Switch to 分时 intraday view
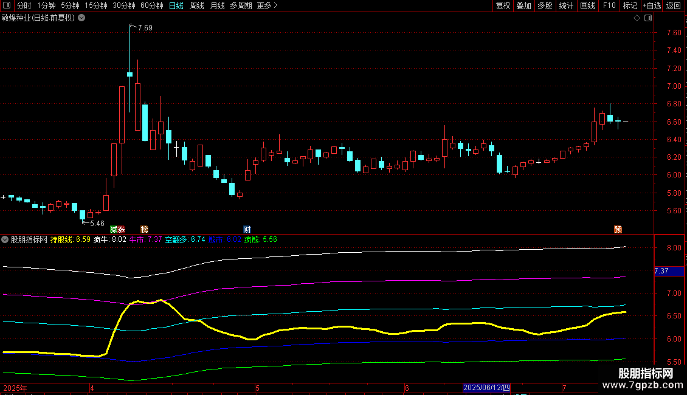Image resolution: width=687 pixels, height=395 pixels. coord(24,5)
